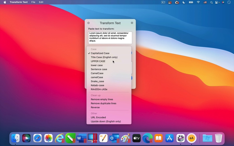Open Siri from the dock
Image resolution: width=234 pixels, height=146 pixels.
point(26,138)
